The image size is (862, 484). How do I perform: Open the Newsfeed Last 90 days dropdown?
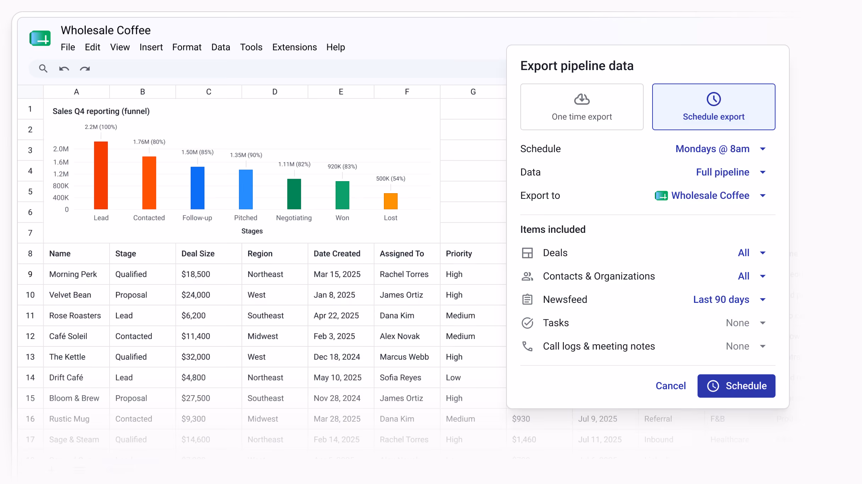point(730,300)
